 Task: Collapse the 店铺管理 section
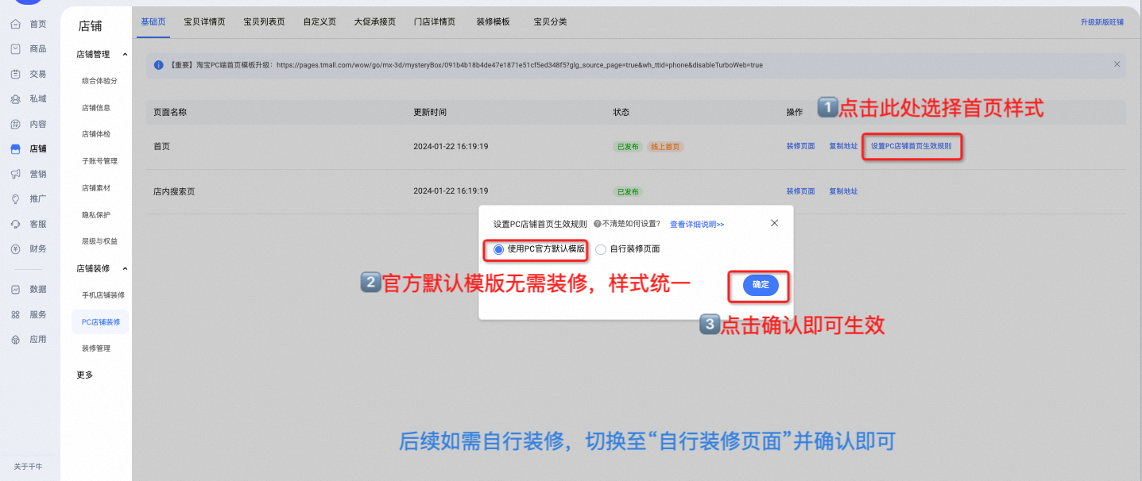pyautogui.click(x=125, y=55)
